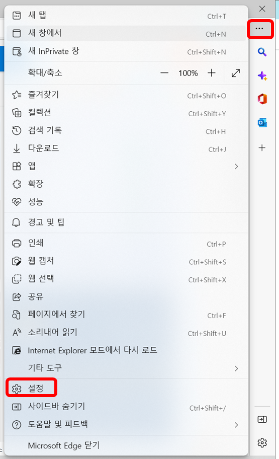
Task: Expand the 도움말 및 피드백 submenu arrow
Action: [x=236, y=425]
